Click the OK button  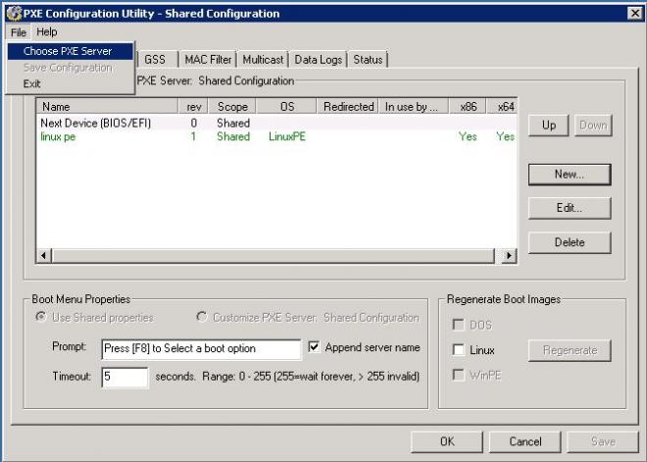tap(447, 441)
